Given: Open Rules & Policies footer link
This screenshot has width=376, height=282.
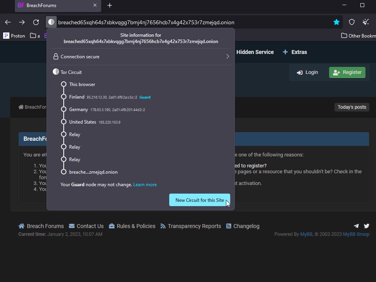Looking at the screenshot, I should 132,226.
